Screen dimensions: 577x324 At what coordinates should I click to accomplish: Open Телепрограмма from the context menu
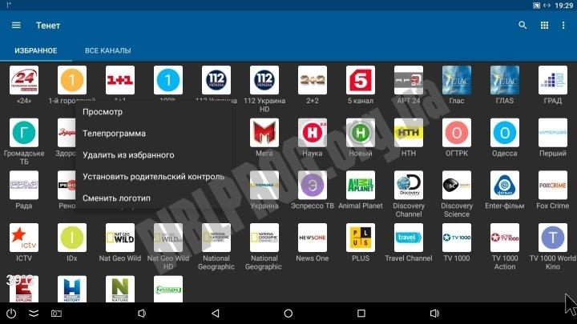[x=114, y=134]
